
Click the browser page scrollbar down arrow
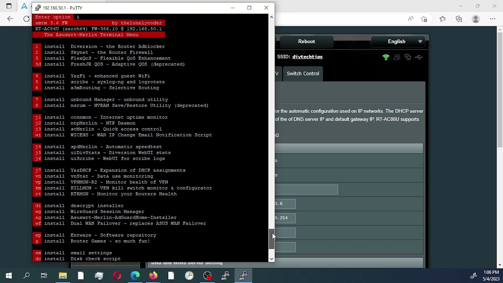tap(500, 265)
